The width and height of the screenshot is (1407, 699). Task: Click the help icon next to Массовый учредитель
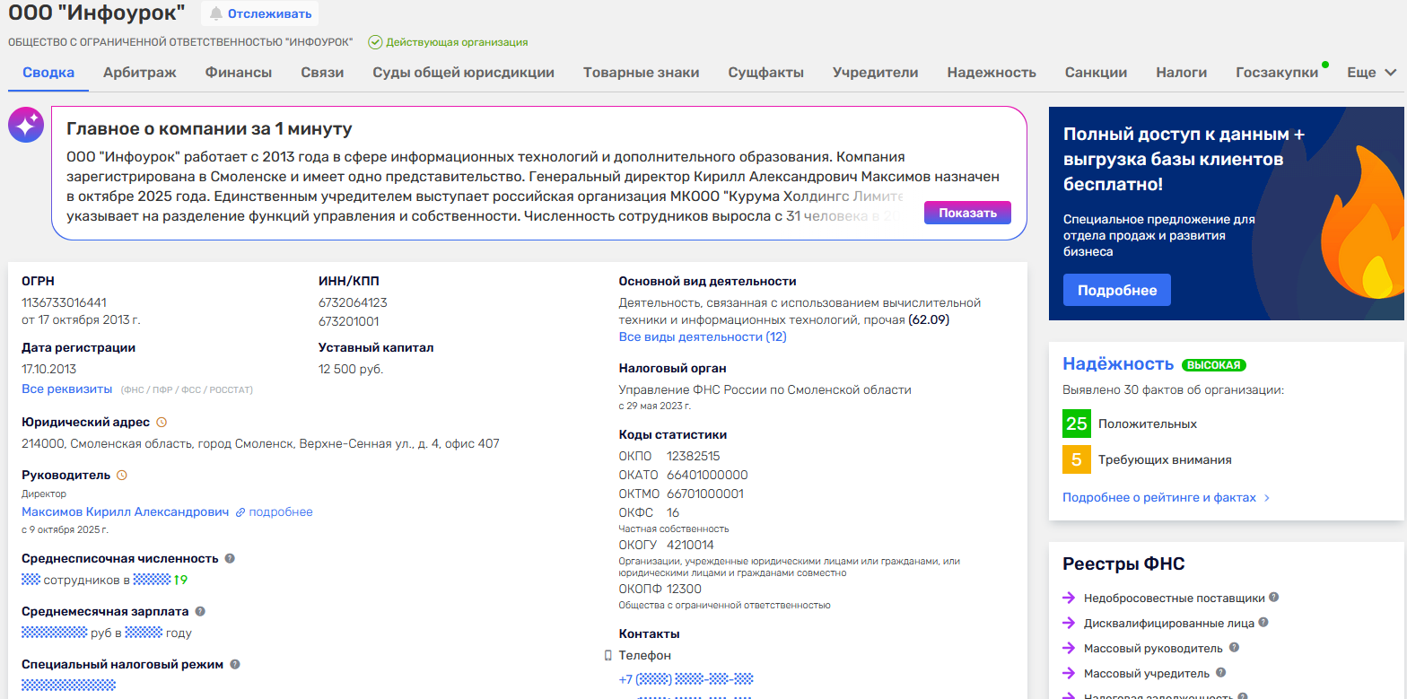(x=1220, y=672)
